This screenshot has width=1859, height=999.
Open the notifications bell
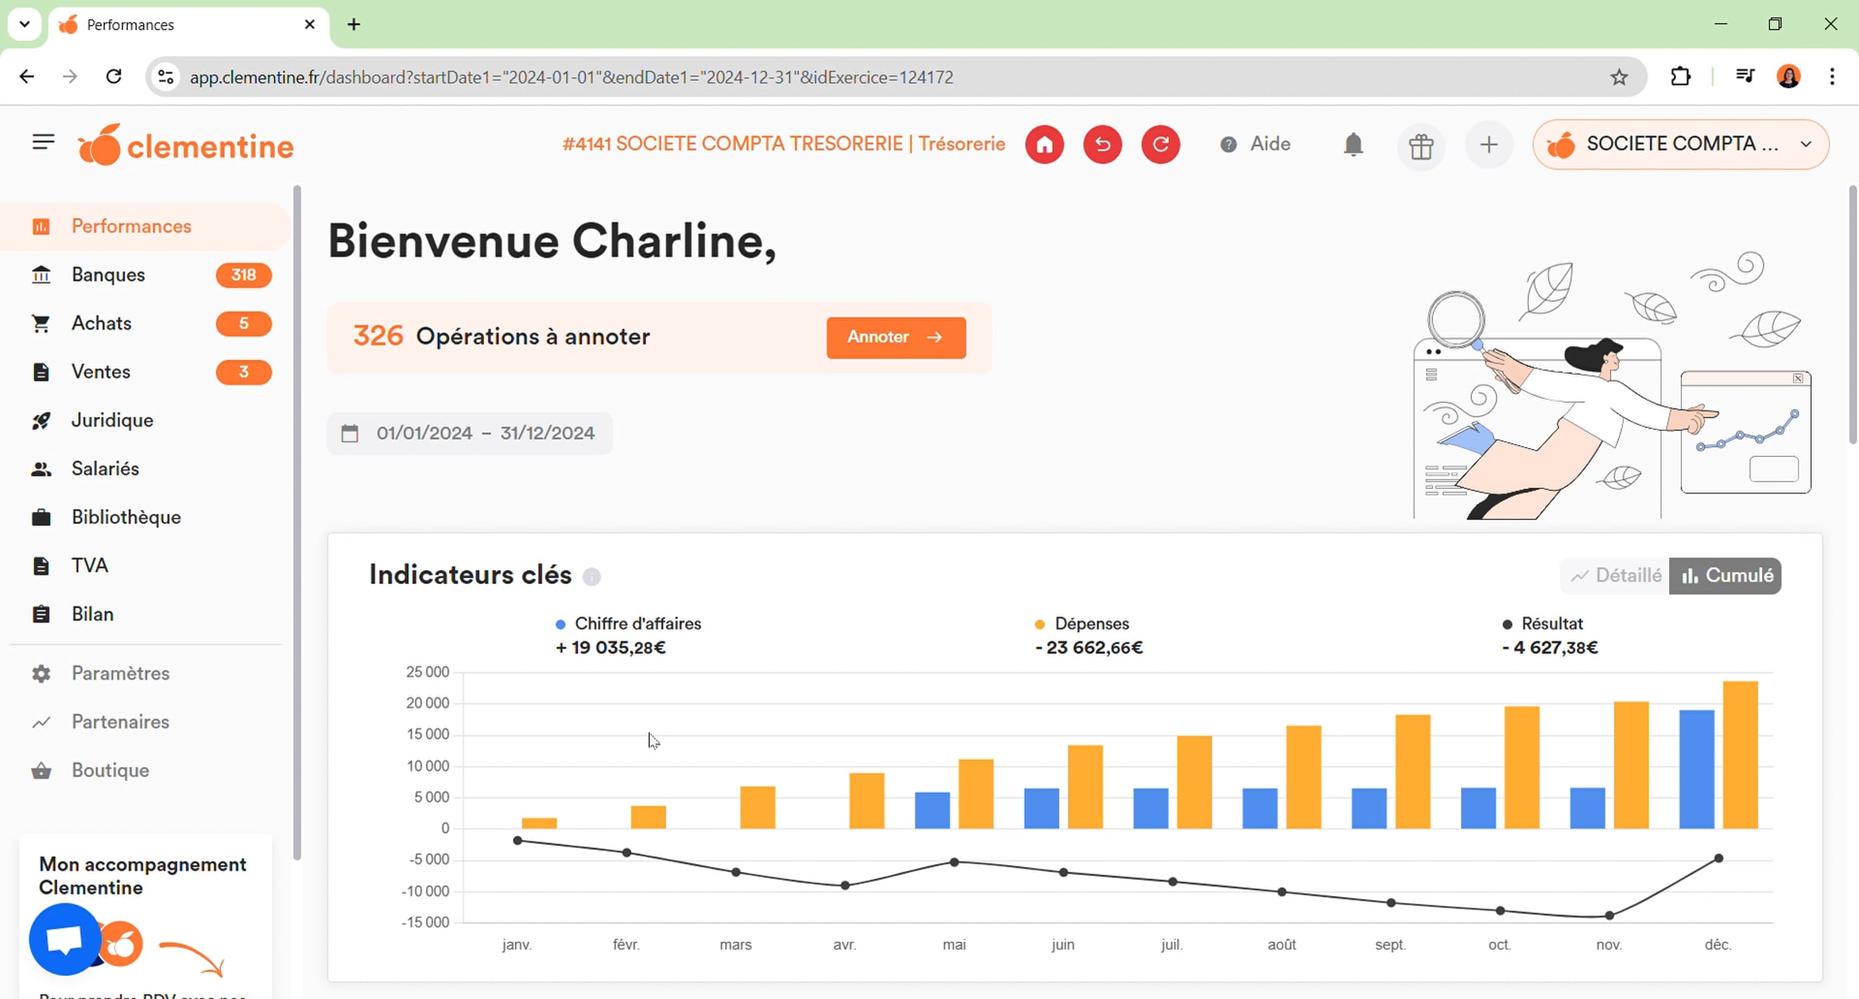tap(1352, 145)
